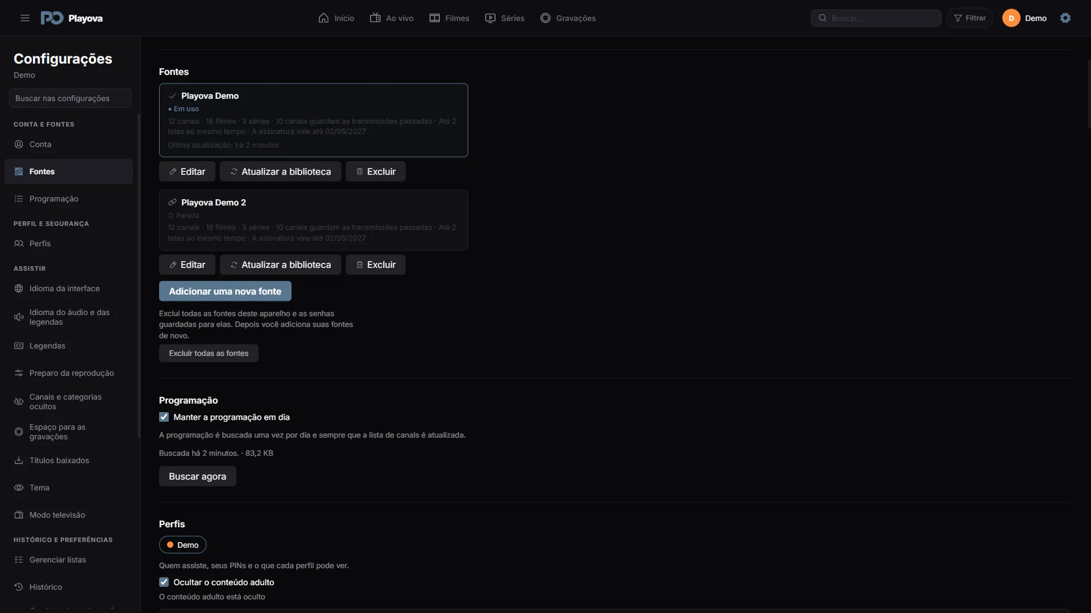The width and height of the screenshot is (1091, 613).
Task: Atualizar a biblioteca for Playova Demo
Action: [x=281, y=171]
